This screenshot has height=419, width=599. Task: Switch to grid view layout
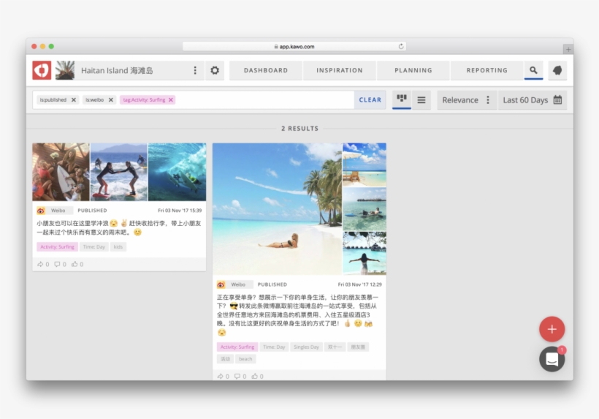coord(402,99)
